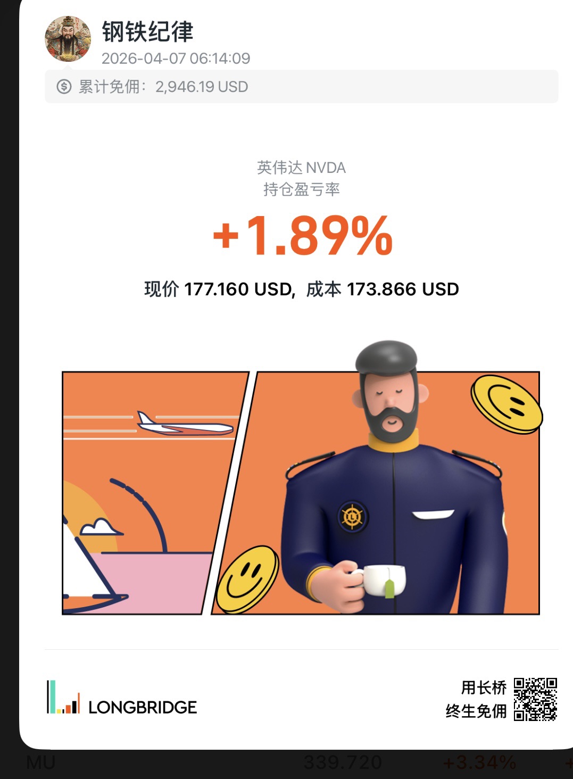Tap the QR code at bottom right
The height and width of the screenshot is (779, 573).
point(535,699)
